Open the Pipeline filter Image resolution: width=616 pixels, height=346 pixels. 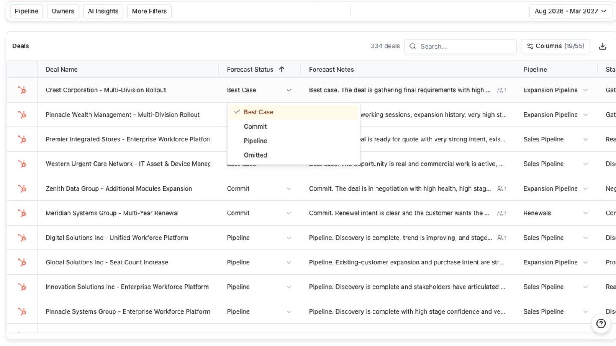click(27, 11)
